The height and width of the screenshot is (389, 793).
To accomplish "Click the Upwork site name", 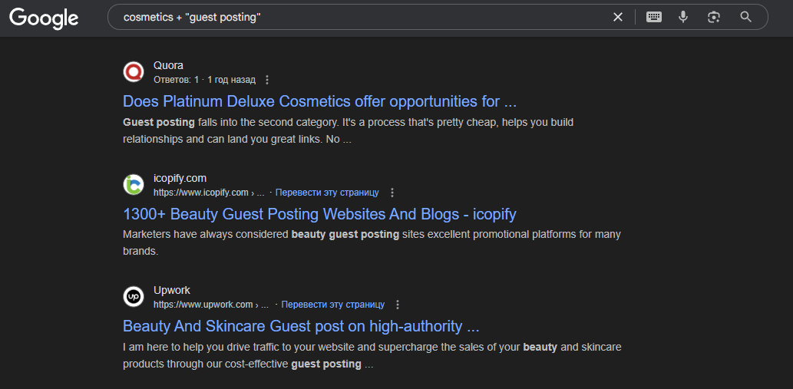I will [172, 291].
